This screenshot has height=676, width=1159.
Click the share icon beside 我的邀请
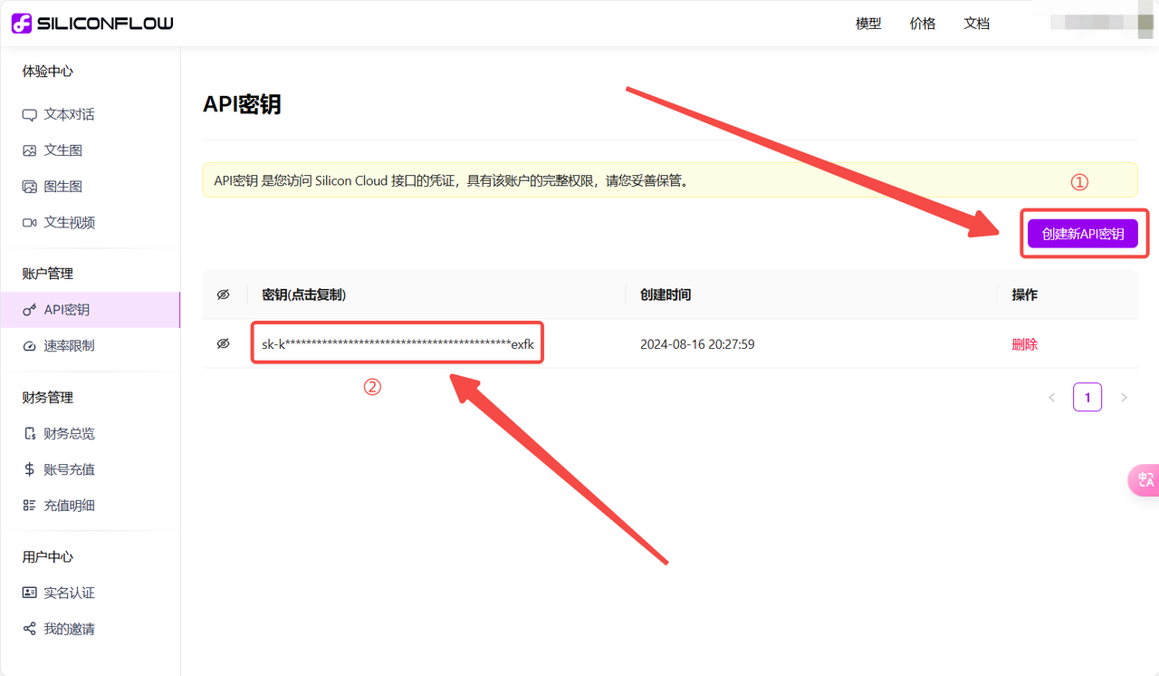pos(29,629)
